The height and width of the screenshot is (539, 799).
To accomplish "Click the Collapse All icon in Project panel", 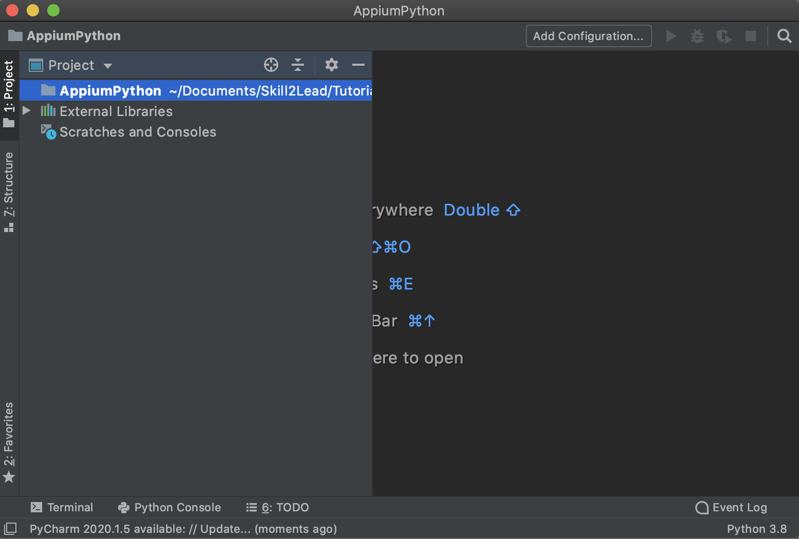I will tap(298, 65).
